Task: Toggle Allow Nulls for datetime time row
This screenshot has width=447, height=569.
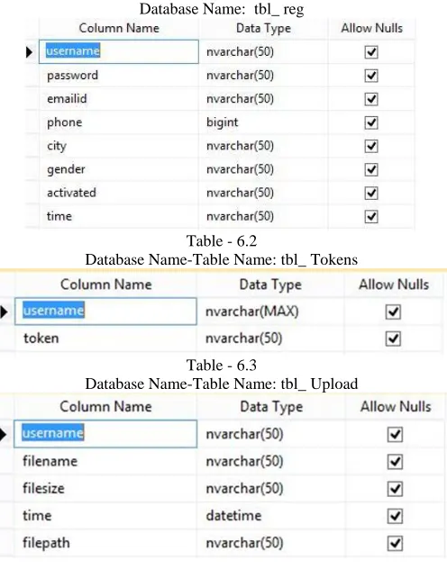Action: (395, 516)
